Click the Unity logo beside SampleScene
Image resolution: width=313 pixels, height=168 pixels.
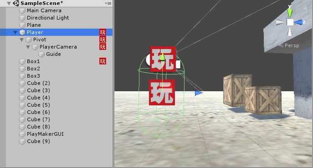16,3
